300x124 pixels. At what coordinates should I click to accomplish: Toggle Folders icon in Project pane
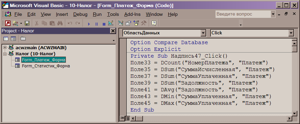[x=23, y=38]
